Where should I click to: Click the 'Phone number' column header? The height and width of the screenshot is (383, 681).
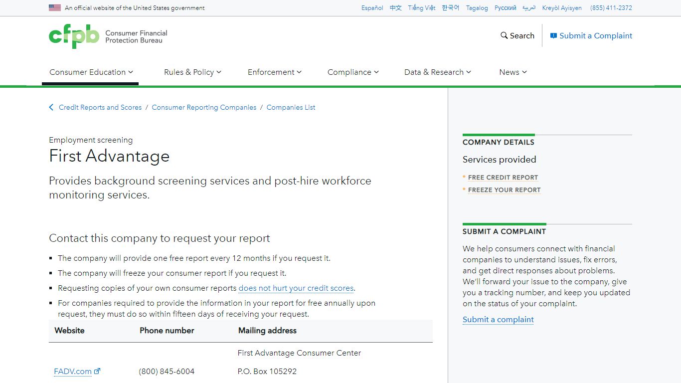(x=167, y=331)
